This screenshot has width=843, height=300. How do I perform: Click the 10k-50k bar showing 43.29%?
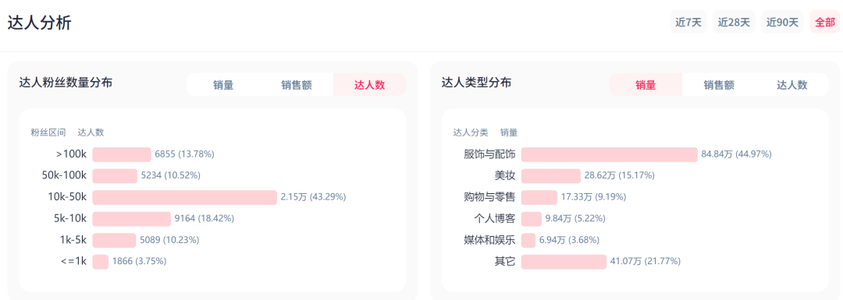point(184,197)
